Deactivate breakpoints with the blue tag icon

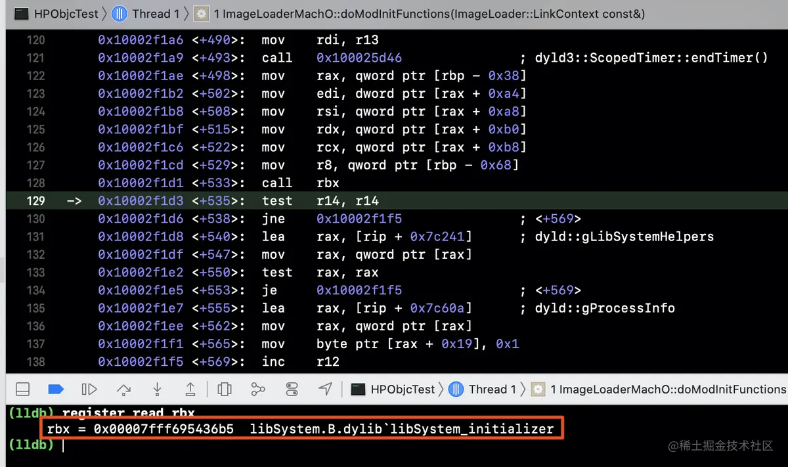pos(56,389)
